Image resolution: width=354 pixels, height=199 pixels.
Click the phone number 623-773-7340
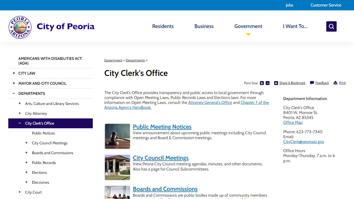[309, 132]
